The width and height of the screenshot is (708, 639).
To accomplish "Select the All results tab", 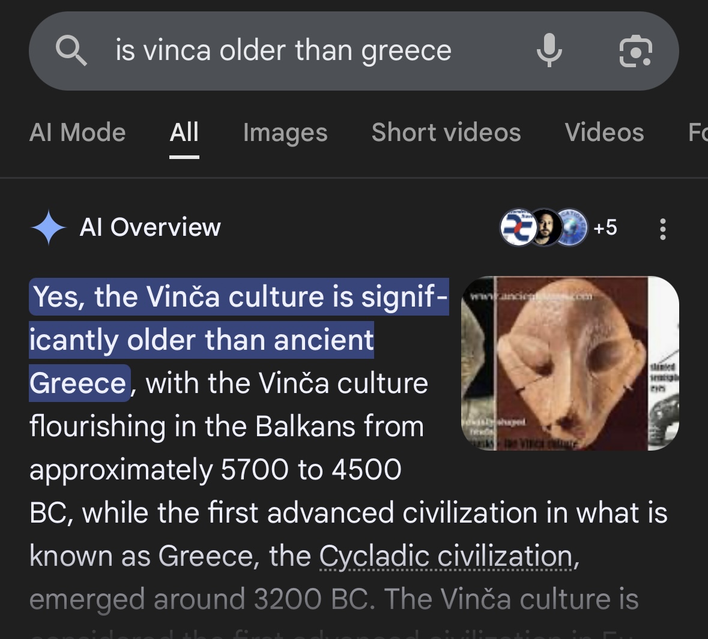I will tap(184, 133).
